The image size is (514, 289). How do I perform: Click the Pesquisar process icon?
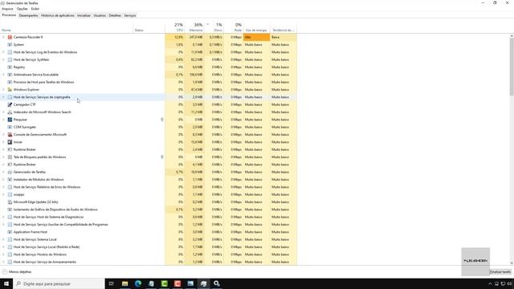tap(10, 120)
